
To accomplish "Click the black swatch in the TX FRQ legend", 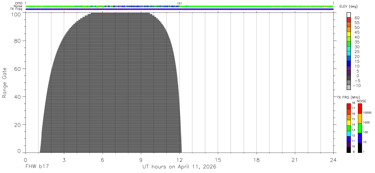I will pos(349,150).
